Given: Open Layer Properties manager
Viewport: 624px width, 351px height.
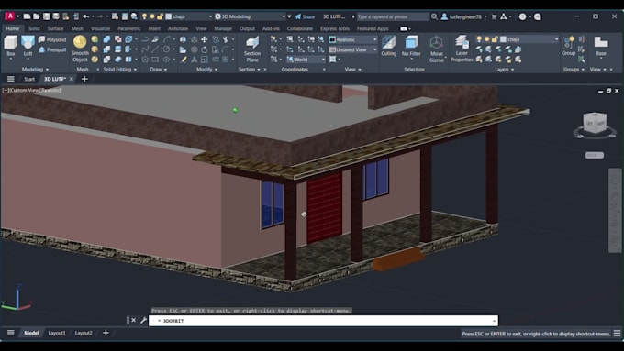Looking at the screenshot, I should [x=462, y=49].
